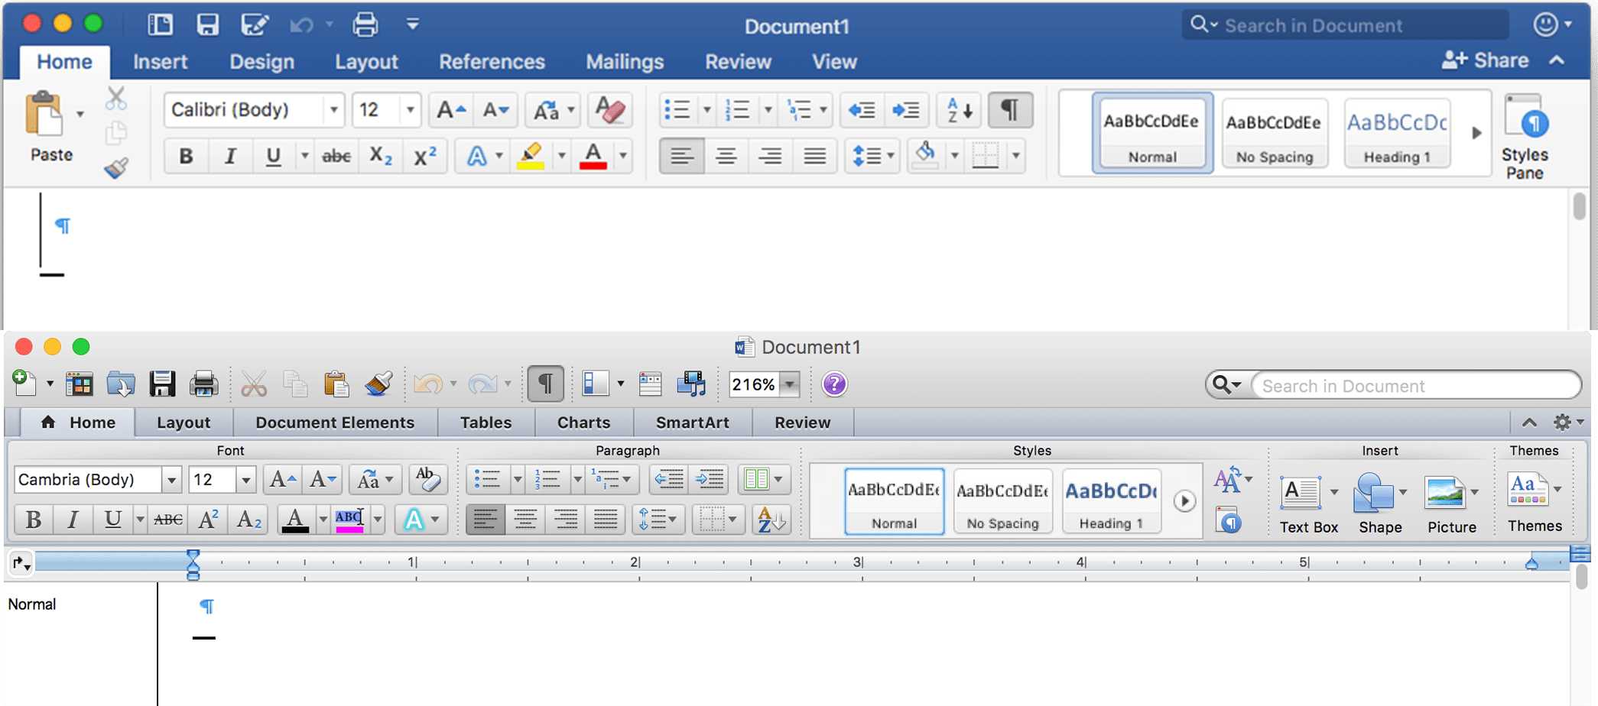Toggle center alignment in top window

pyautogui.click(x=726, y=156)
